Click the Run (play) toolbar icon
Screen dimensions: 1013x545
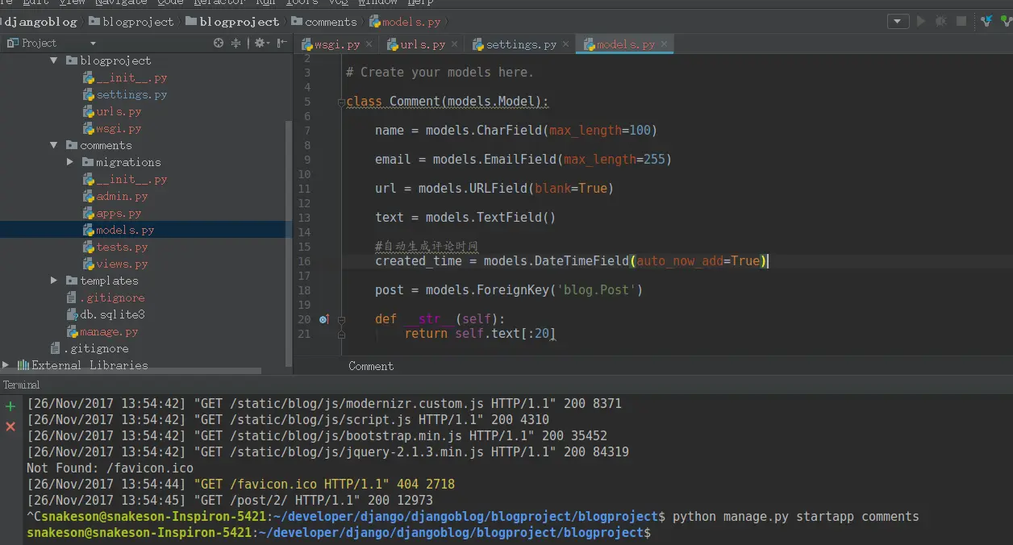pos(920,22)
